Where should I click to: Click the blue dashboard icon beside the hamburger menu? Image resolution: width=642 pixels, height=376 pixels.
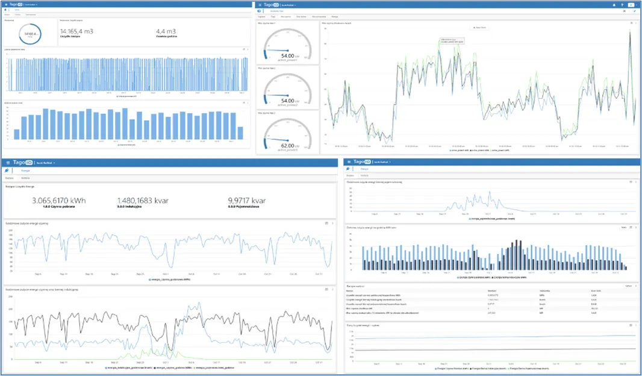(5, 10)
